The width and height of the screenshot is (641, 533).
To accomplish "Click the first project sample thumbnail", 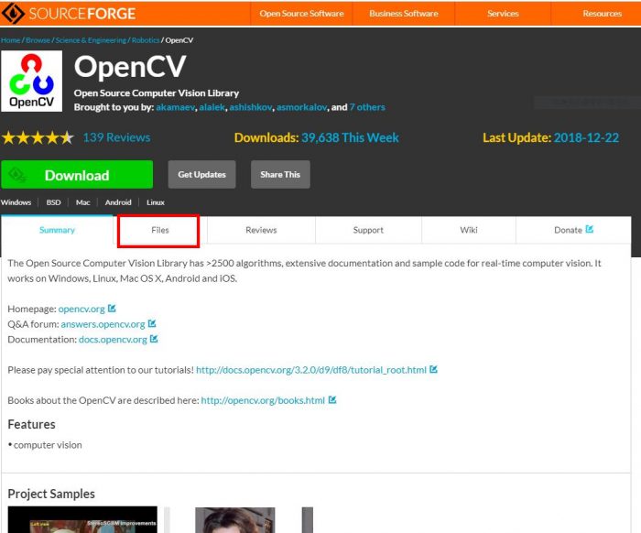I will [x=82, y=519].
